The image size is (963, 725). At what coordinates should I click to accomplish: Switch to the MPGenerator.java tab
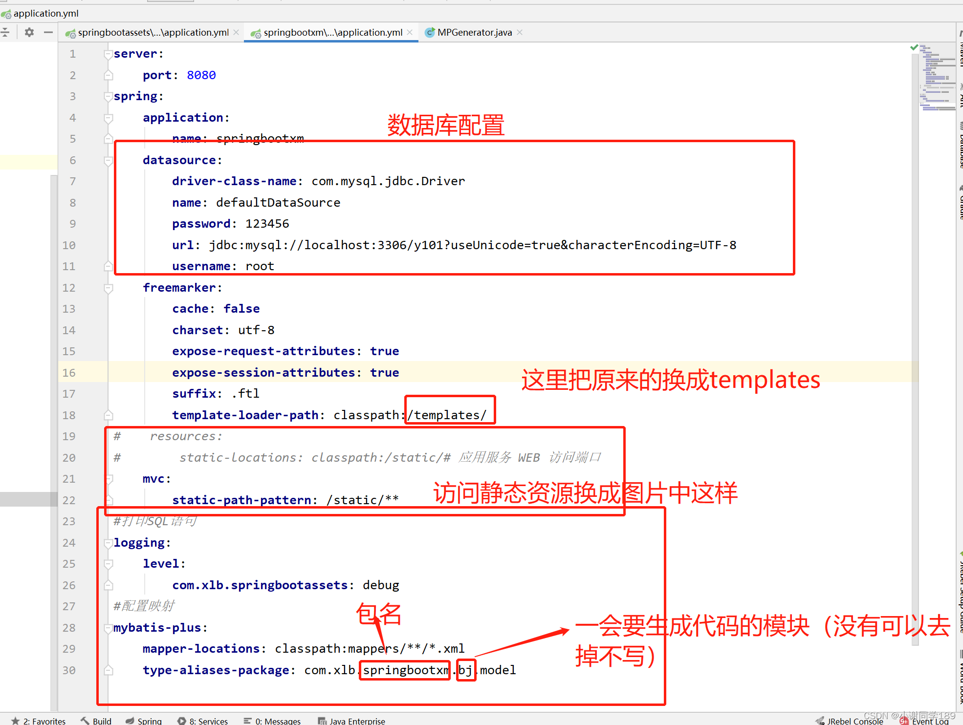coord(474,32)
